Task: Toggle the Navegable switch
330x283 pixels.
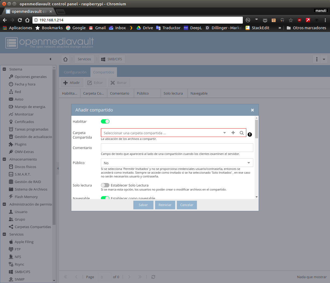Action: 105,198
